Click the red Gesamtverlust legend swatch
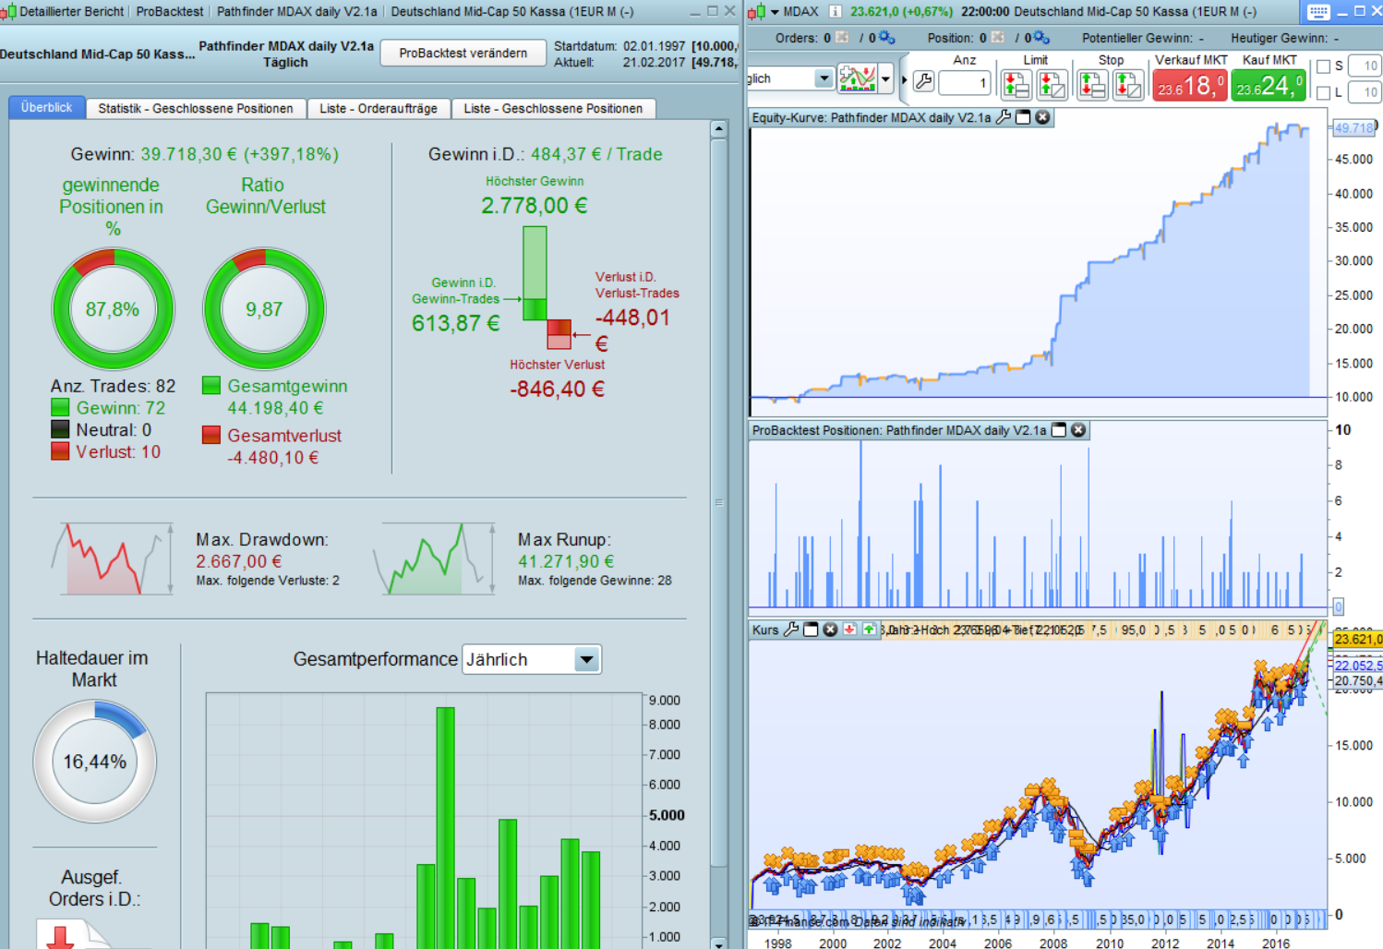 tap(211, 435)
